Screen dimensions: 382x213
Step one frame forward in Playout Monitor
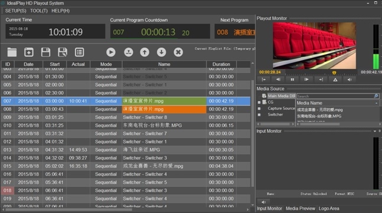[x=306, y=79]
